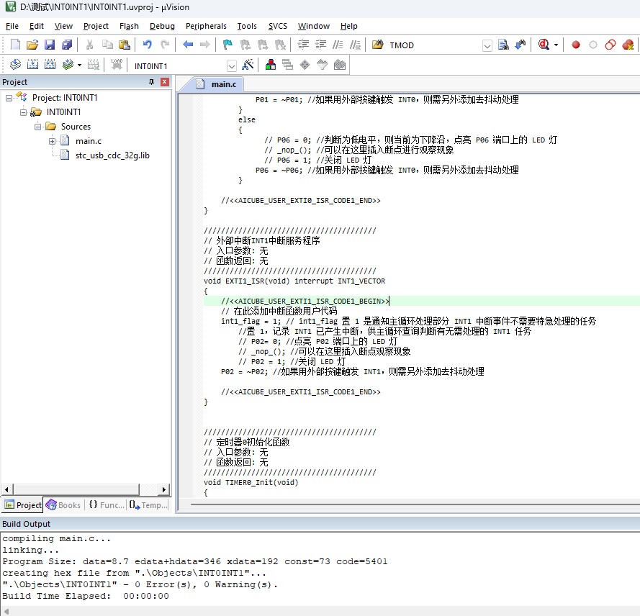Image resolution: width=640 pixels, height=616 pixels.
Task: Start debug session icon
Action: [x=544, y=45]
